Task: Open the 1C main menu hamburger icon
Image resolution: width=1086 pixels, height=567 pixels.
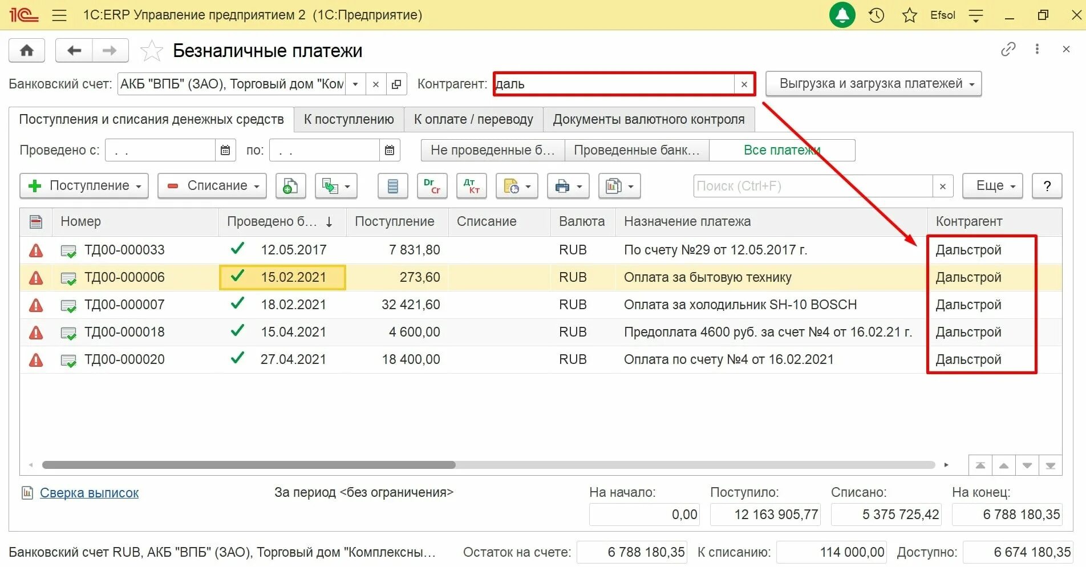Action: [59, 15]
